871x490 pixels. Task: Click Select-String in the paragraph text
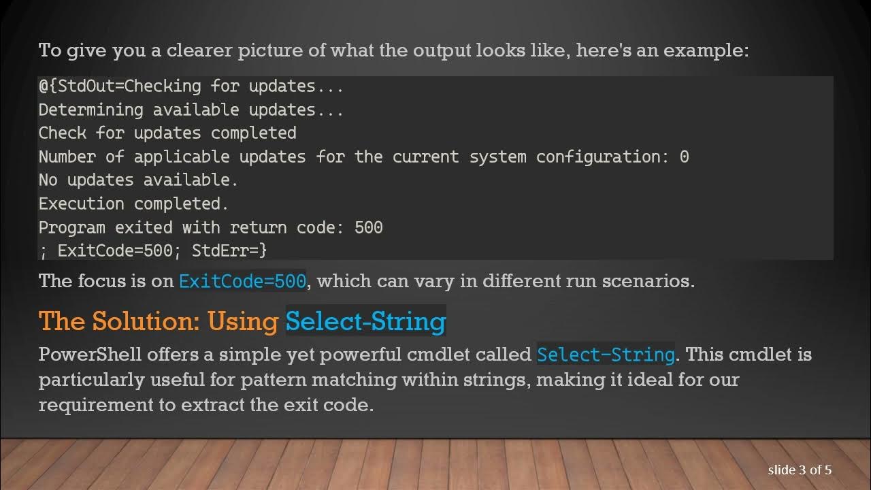pos(606,355)
